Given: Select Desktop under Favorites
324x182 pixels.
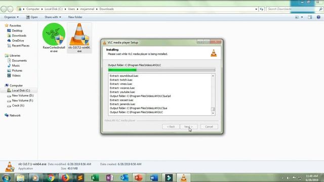Looking at the screenshot, I should (x=17, y=30).
